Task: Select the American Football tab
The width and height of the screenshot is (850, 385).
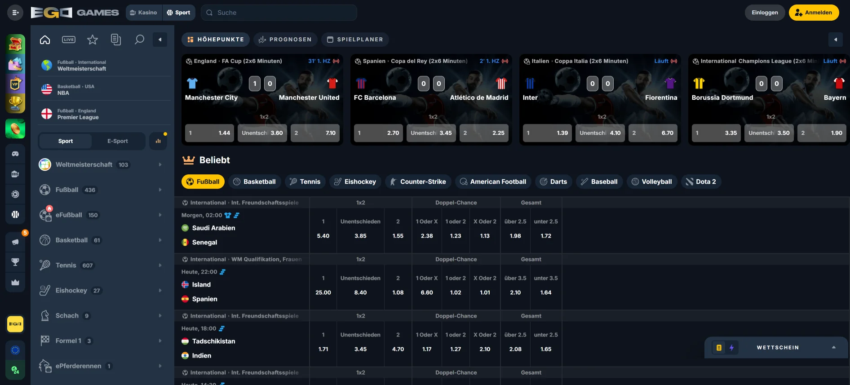Action: (493, 181)
